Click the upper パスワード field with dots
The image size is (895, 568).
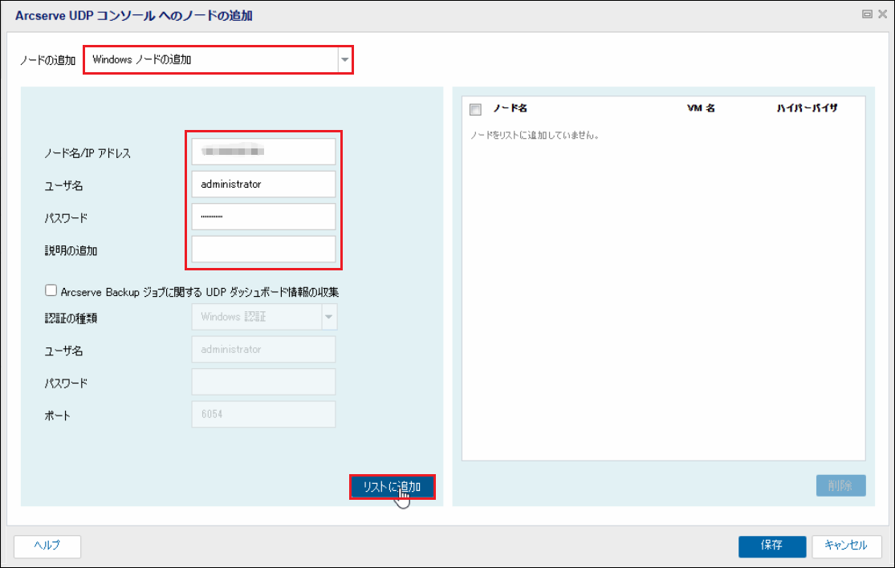(263, 217)
